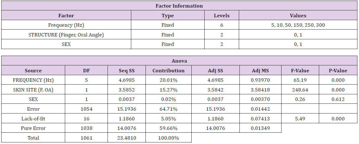Click the STRUCTURE (Finger, Oral Angle) factor cell
The image size is (359, 144).
pyautogui.click(x=66, y=35)
